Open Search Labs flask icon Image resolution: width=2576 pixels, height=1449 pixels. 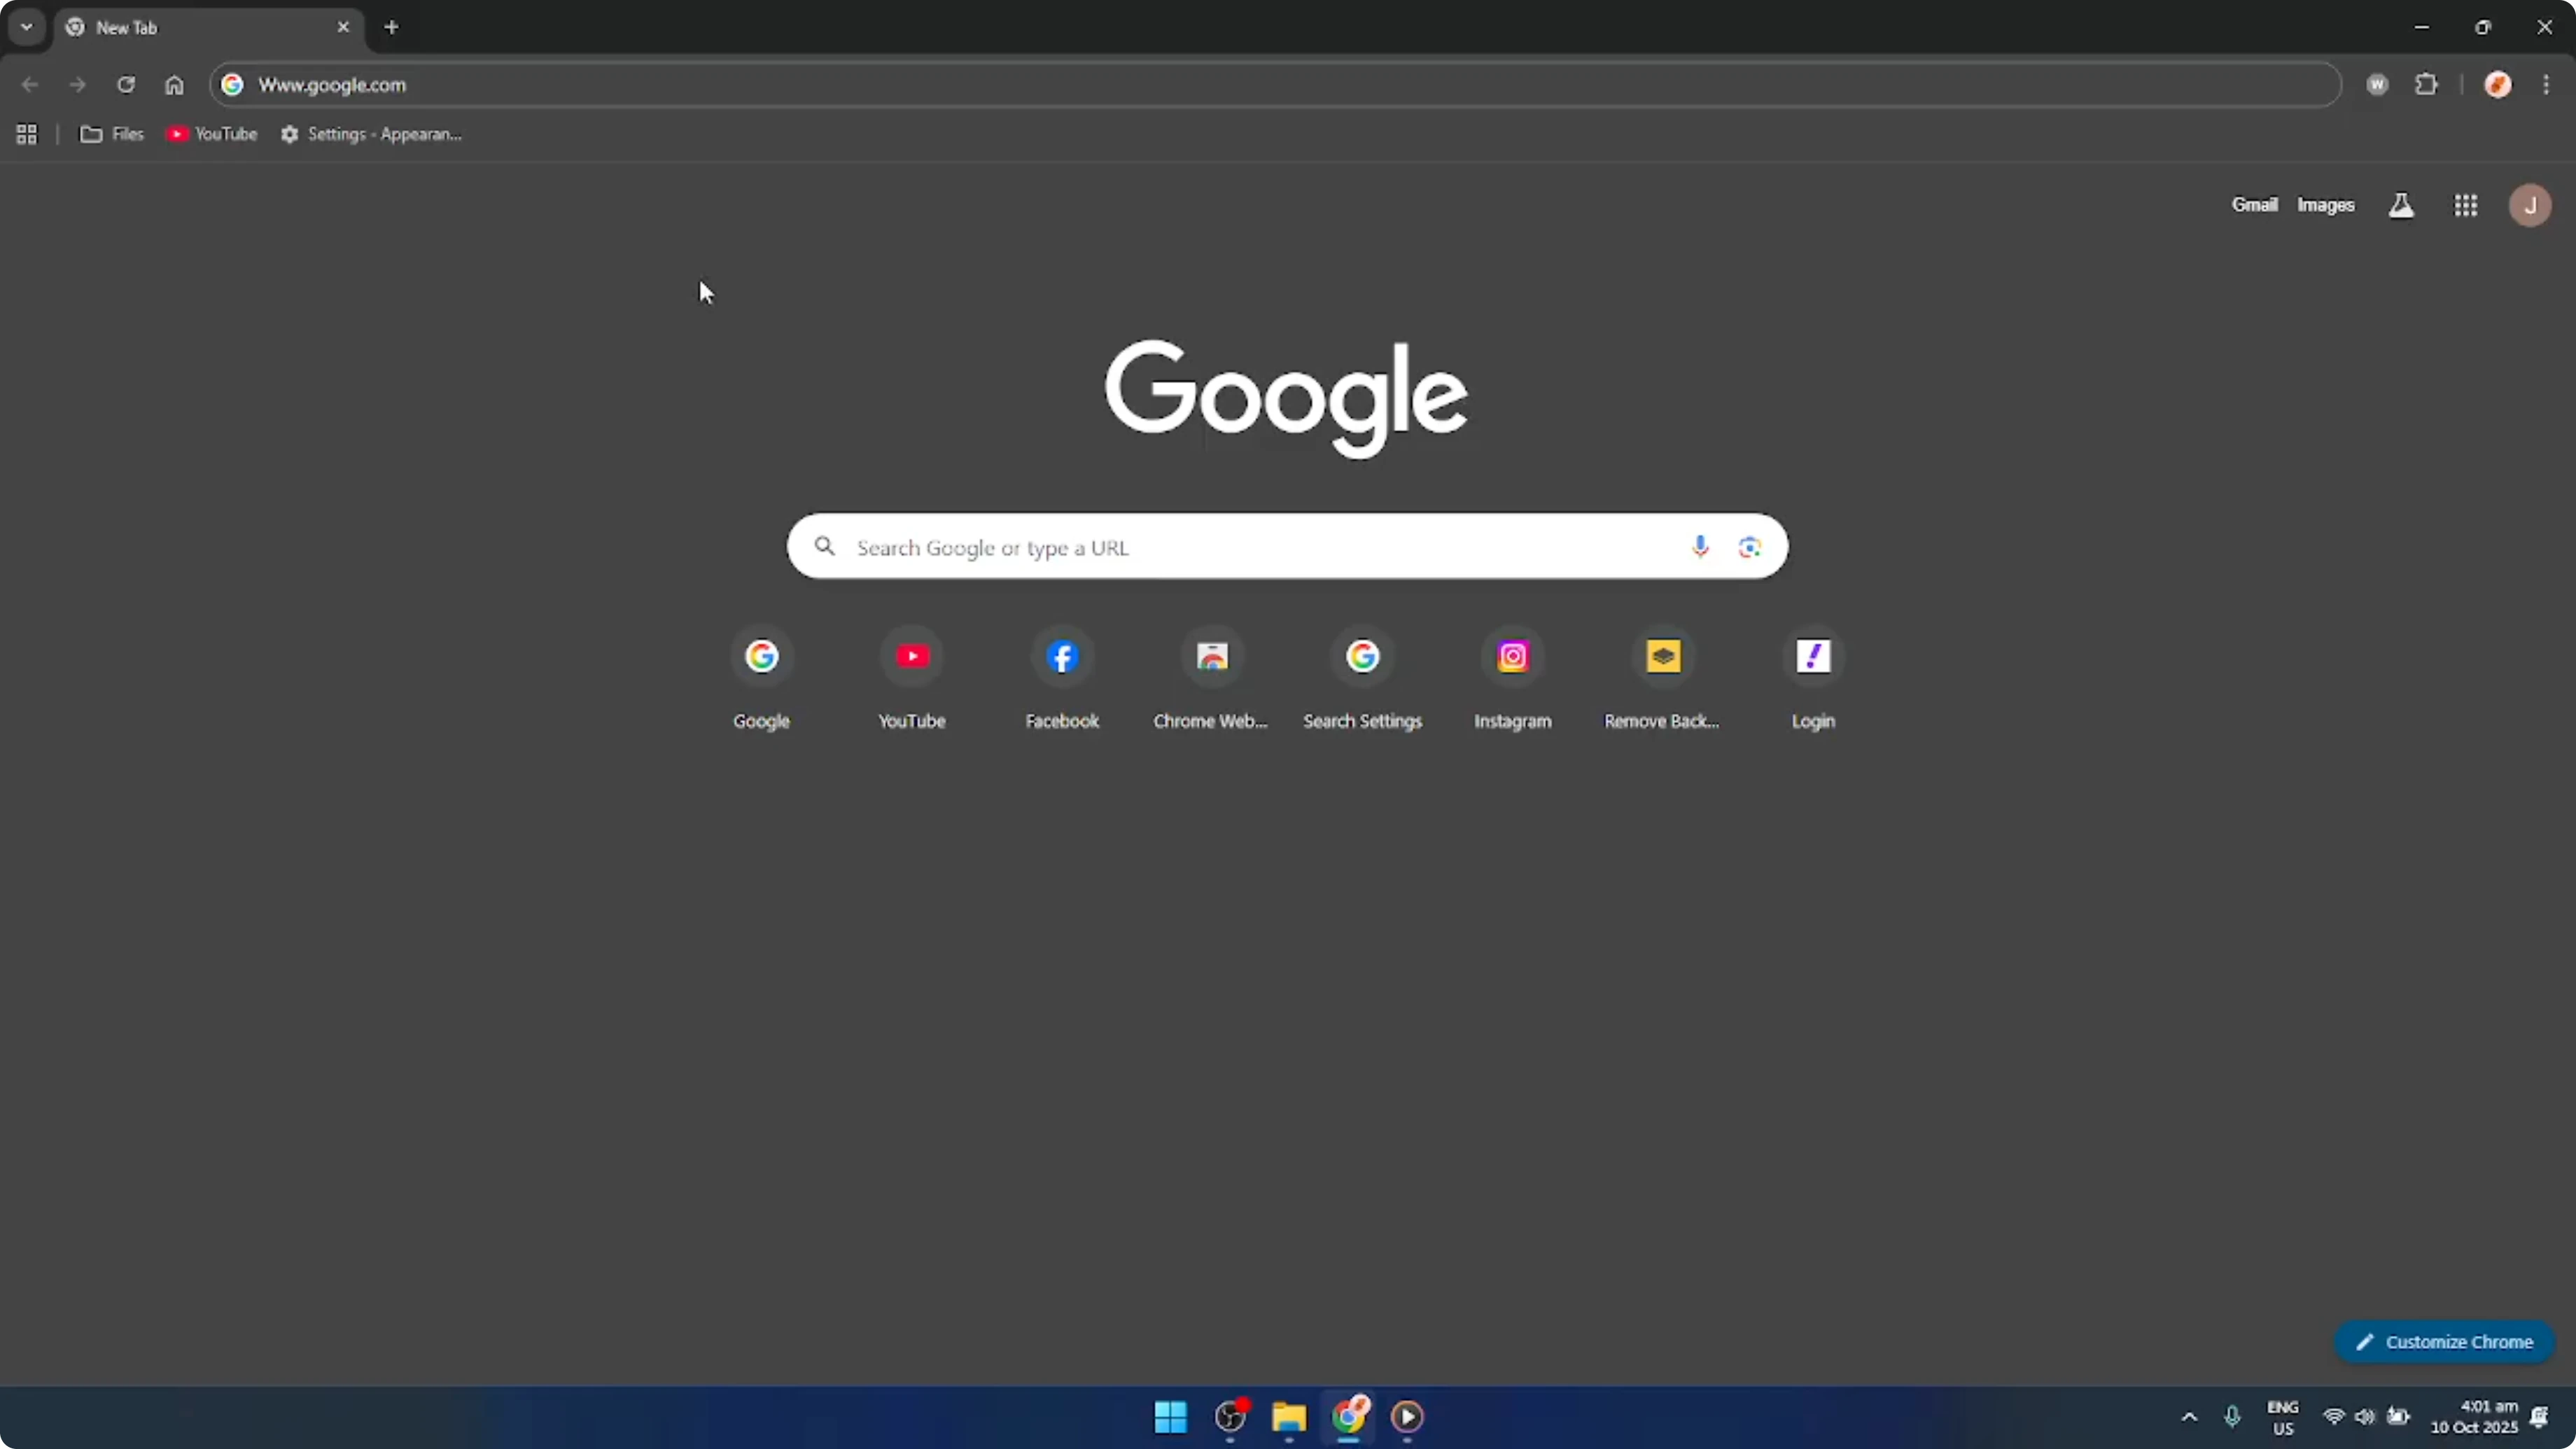[2401, 205]
